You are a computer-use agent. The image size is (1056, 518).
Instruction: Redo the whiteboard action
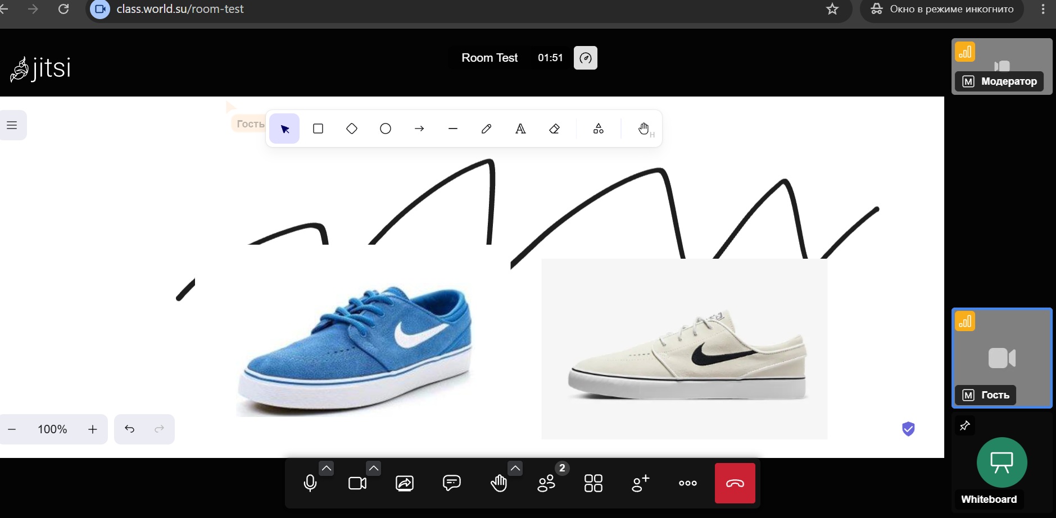(159, 429)
